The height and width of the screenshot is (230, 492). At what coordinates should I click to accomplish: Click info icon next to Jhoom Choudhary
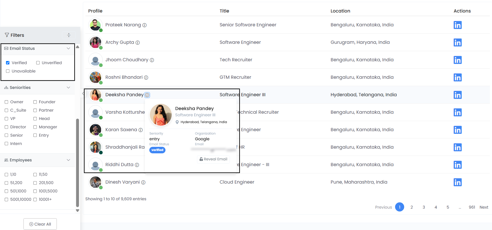coord(152,60)
